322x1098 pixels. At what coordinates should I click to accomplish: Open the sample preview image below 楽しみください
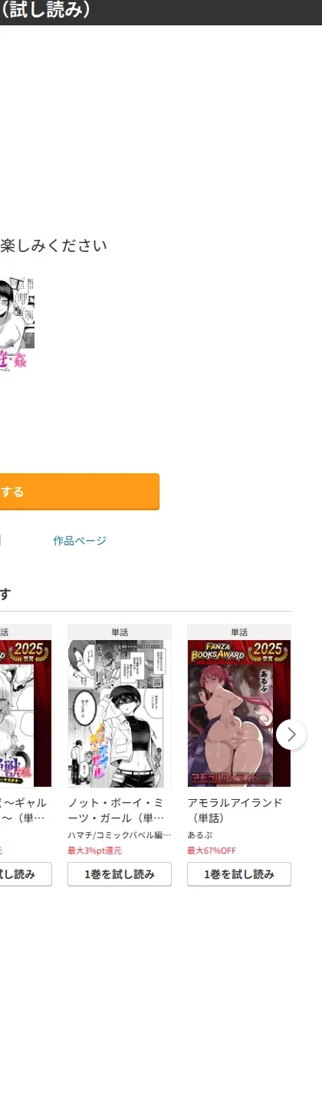point(17,326)
